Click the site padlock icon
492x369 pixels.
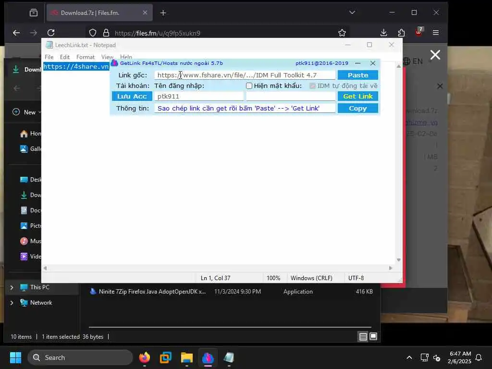pyautogui.click(x=106, y=33)
